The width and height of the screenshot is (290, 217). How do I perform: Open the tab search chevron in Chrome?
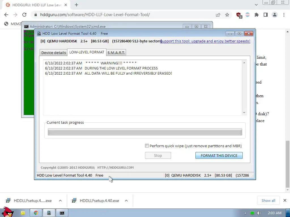(256, 5)
